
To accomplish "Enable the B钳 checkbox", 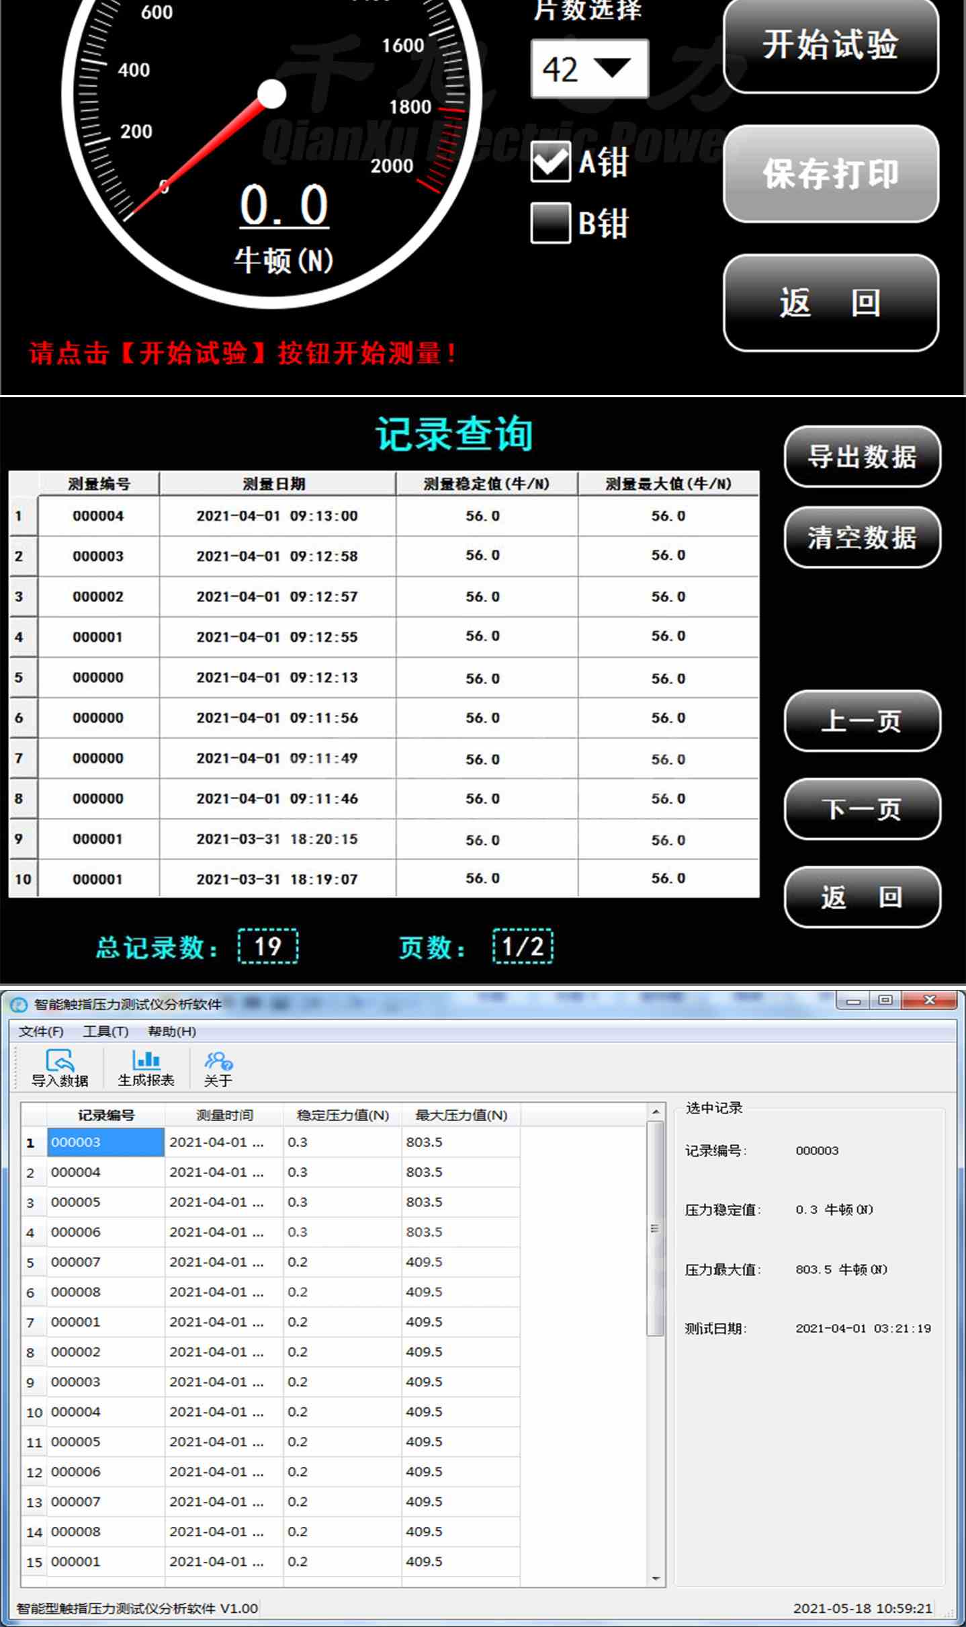I will click(550, 223).
